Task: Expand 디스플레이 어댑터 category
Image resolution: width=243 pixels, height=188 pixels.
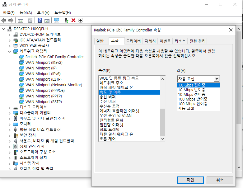Action: point(10,113)
